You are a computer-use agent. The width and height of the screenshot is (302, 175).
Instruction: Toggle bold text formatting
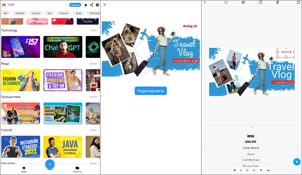click(x=235, y=170)
